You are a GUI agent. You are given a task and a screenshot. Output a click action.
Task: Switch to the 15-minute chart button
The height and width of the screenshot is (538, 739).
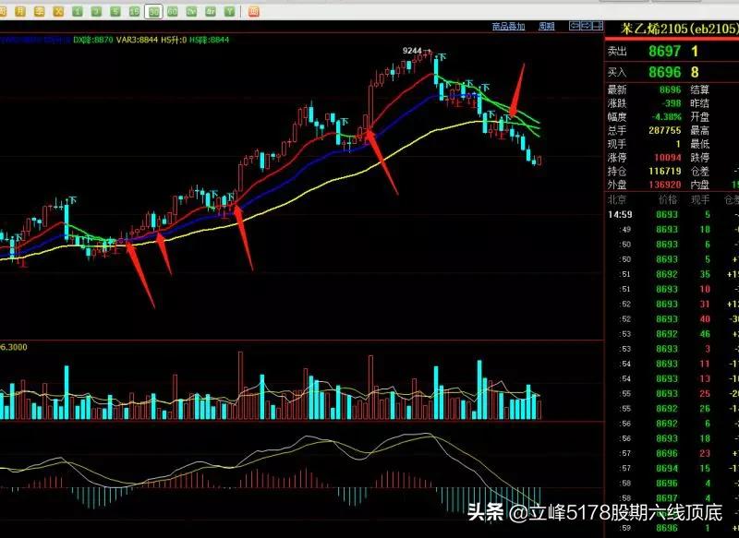134,11
